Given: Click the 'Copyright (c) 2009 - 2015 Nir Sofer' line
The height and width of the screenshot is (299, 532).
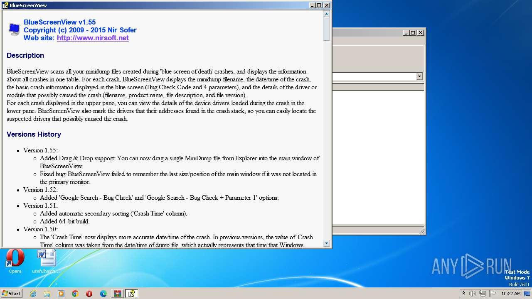Looking at the screenshot, I should (x=80, y=30).
